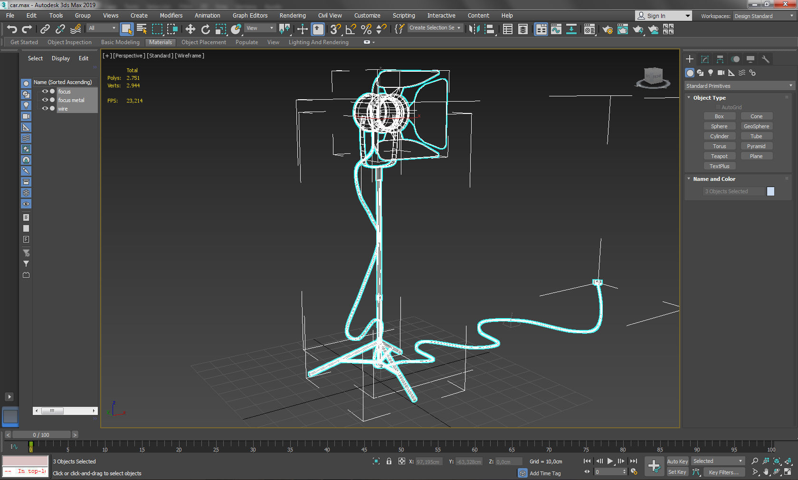Click the Sphere primitive button

click(719, 126)
